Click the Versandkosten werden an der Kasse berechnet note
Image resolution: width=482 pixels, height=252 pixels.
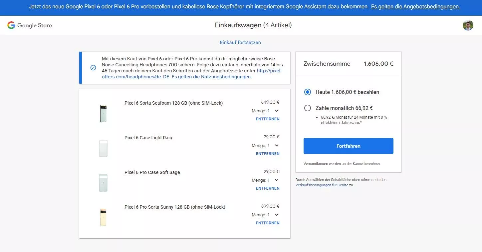342,164
